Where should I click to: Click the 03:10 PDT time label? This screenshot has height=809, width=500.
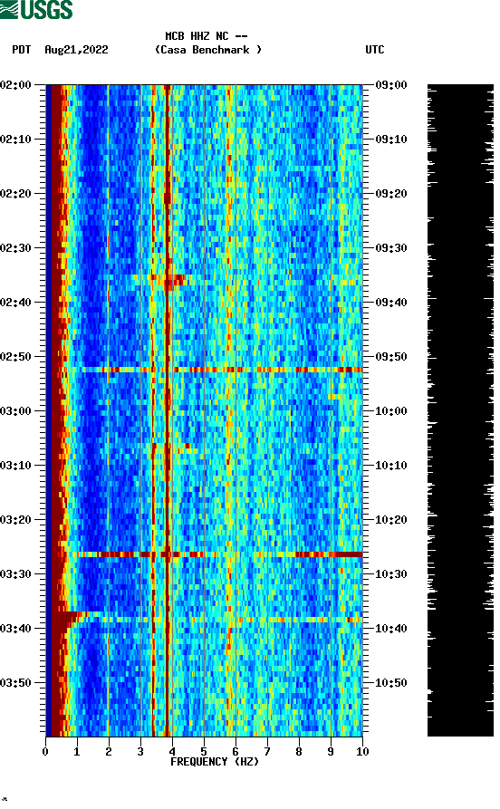(16, 466)
